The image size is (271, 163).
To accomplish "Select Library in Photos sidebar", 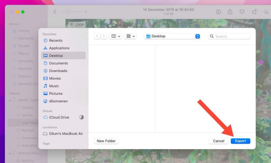I will (x=24, y=31).
